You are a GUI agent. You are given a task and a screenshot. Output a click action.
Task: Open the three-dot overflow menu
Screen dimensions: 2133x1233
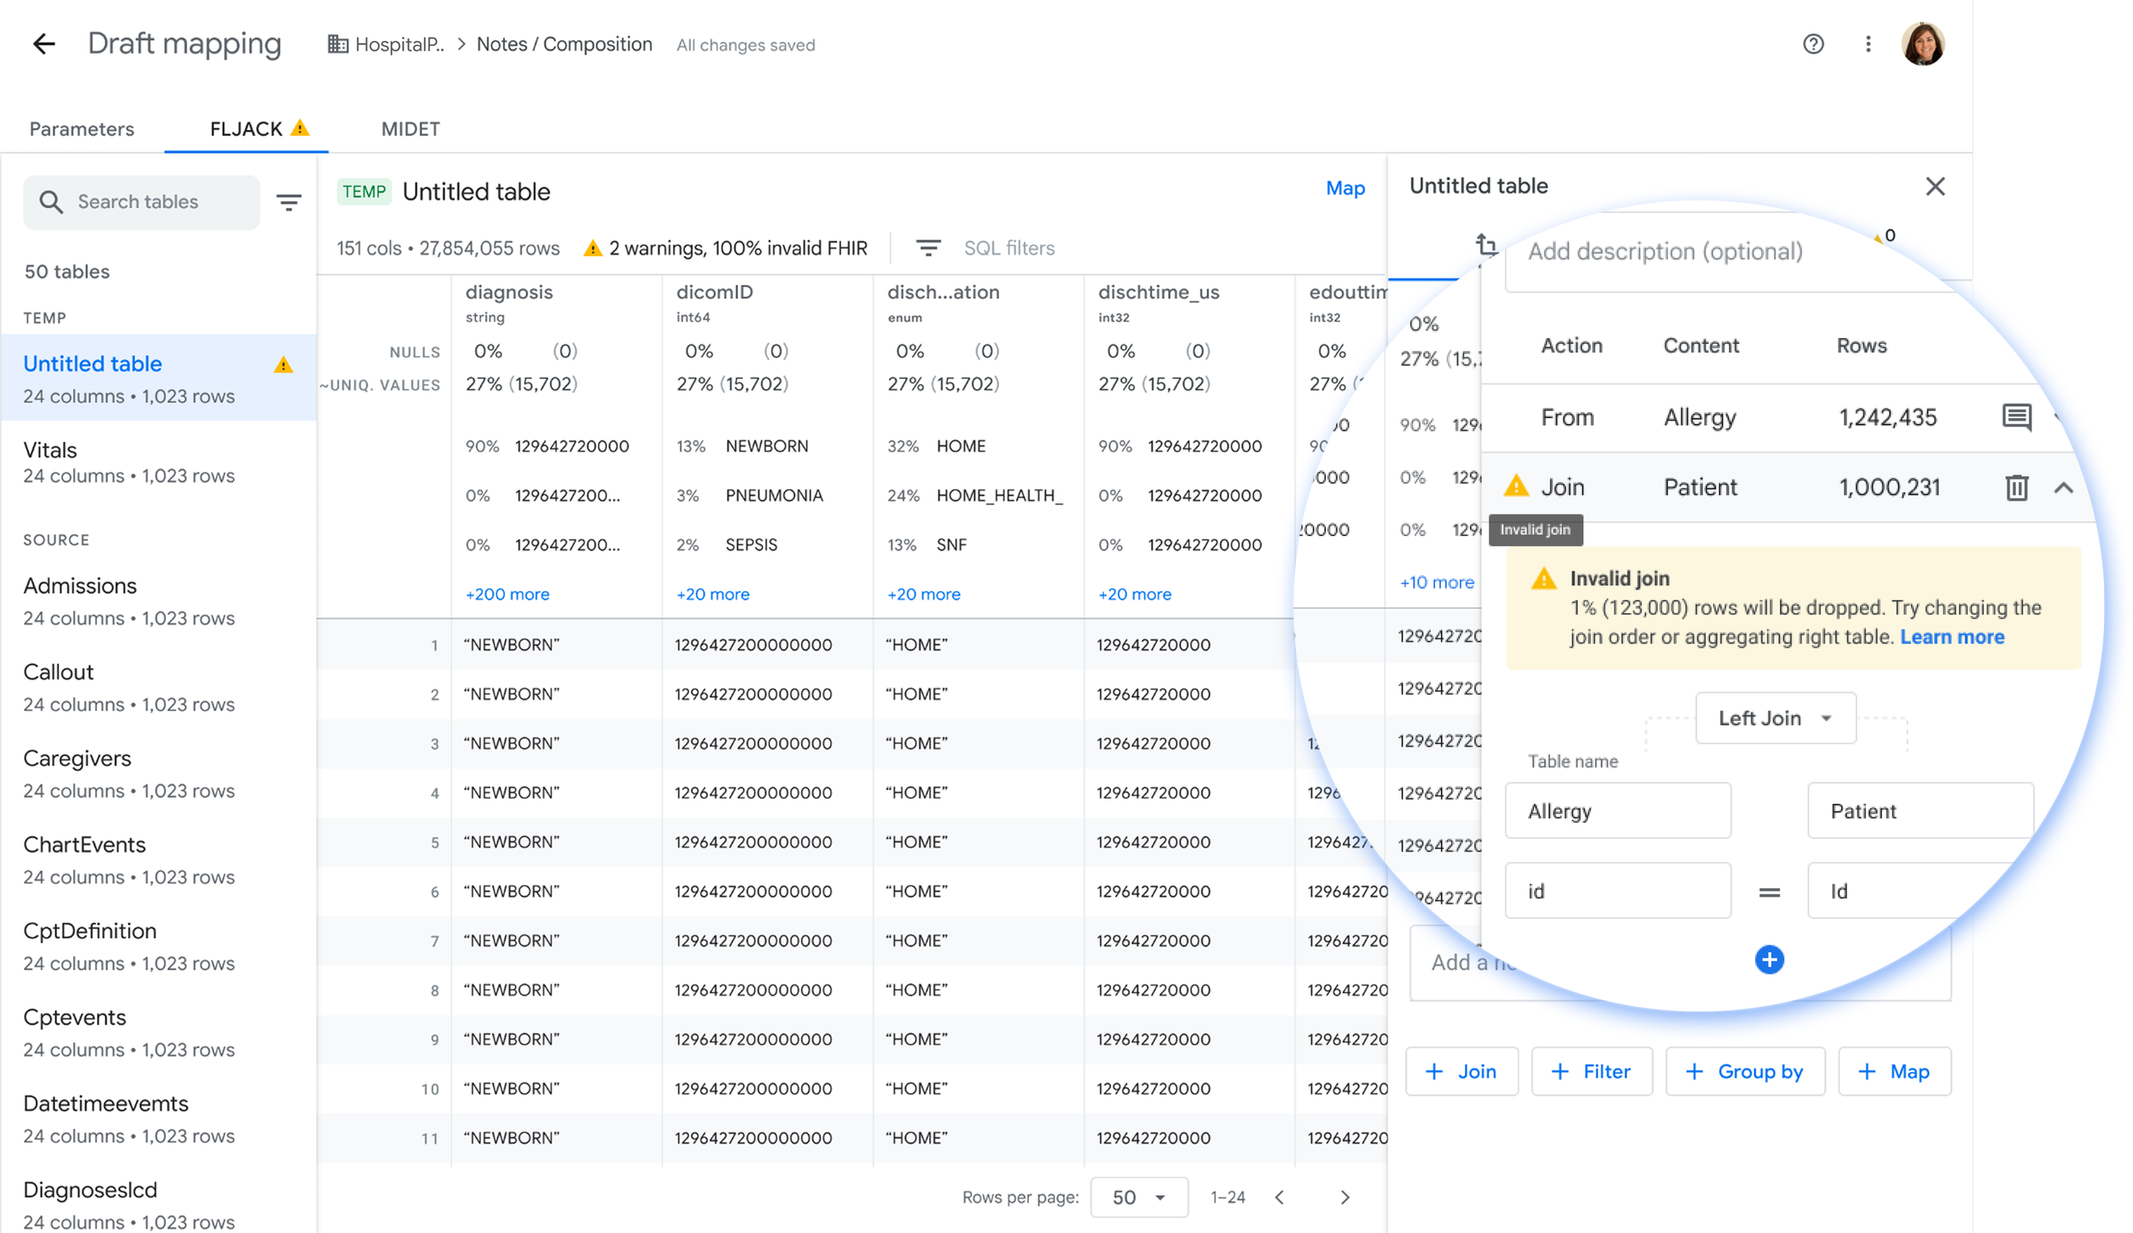[1868, 44]
